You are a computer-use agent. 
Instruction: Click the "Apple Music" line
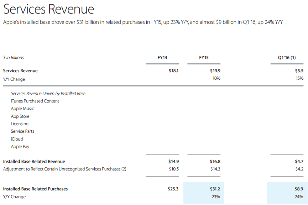coord(22,109)
